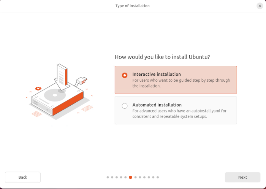Viewport: 266px width, 189px height.
Task: Choose the Automated installation radio button
Action: coord(125,106)
